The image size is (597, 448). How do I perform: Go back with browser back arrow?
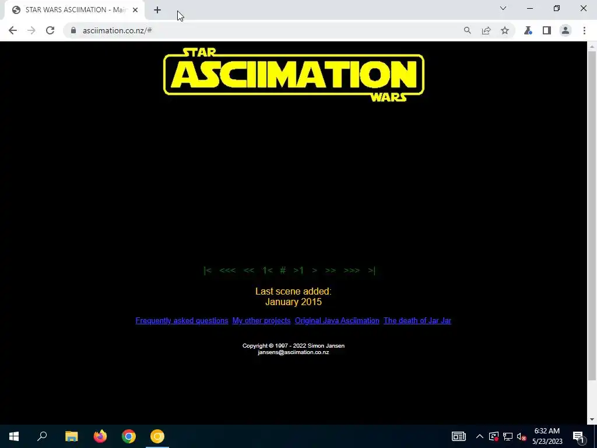[13, 30]
